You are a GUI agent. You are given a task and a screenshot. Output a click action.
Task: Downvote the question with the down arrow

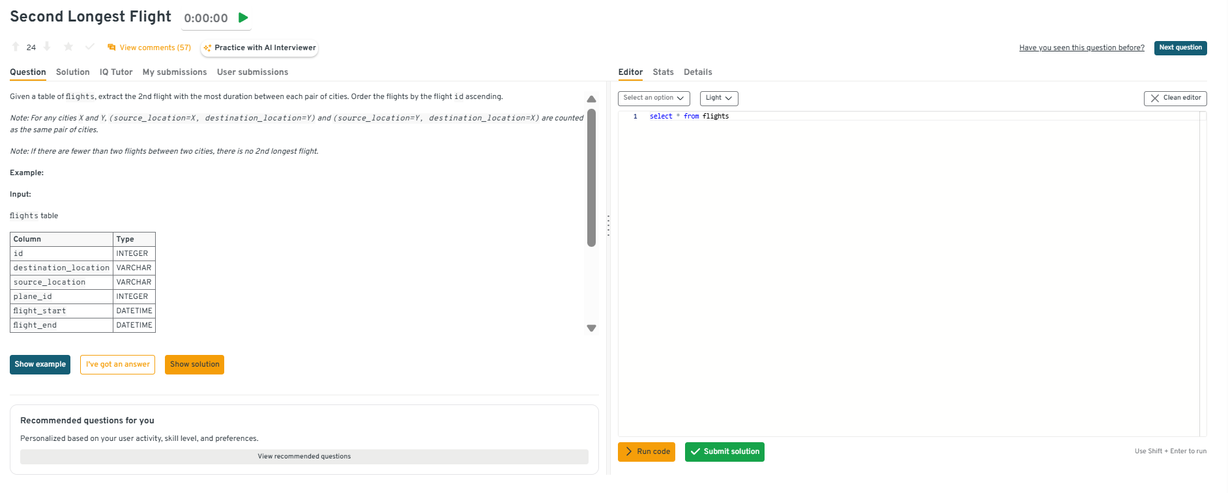(x=47, y=47)
